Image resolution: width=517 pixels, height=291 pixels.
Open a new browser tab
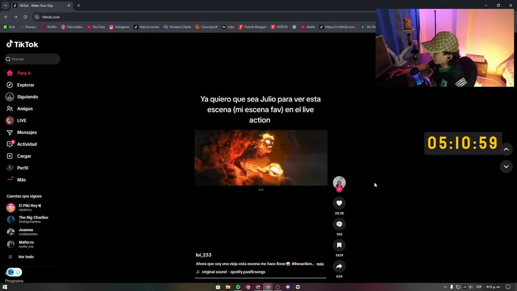[78, 6]
